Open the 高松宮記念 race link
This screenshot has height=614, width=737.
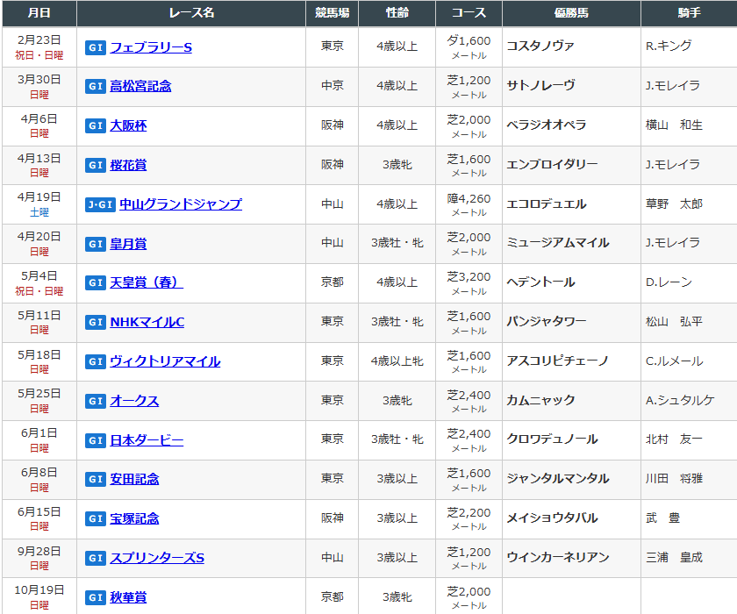tap(140, 86)
